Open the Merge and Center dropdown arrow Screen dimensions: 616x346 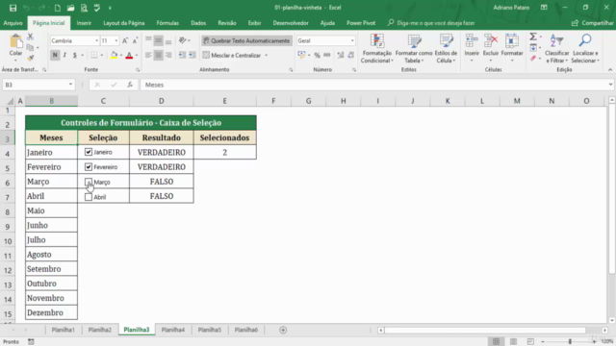click(267, 56)
